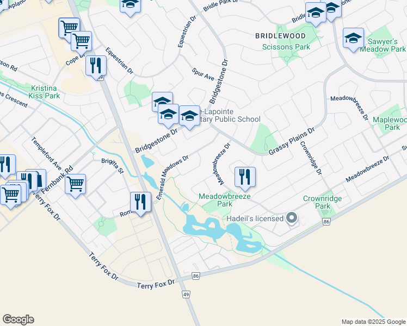Click the school marker near Sawyer's Meadow Park
Image resolution: width=407 pixels, height=326 pixels.
click(353, 39)
